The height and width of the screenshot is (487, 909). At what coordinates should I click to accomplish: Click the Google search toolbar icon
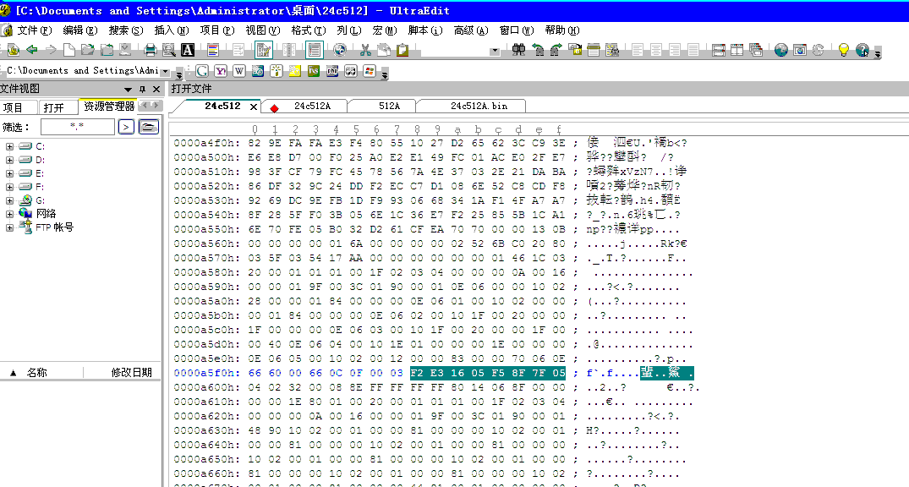[x=202, y=71]
